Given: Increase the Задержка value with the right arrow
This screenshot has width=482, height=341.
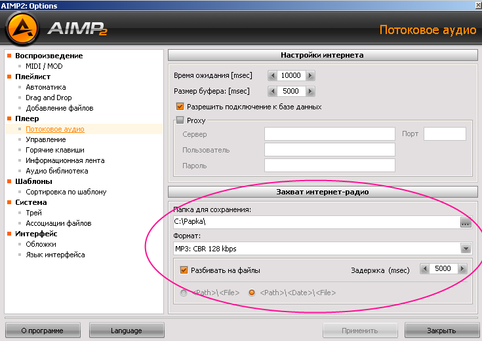Looking at the screenshot, I should pyautogui.click(x=462, y=269).
